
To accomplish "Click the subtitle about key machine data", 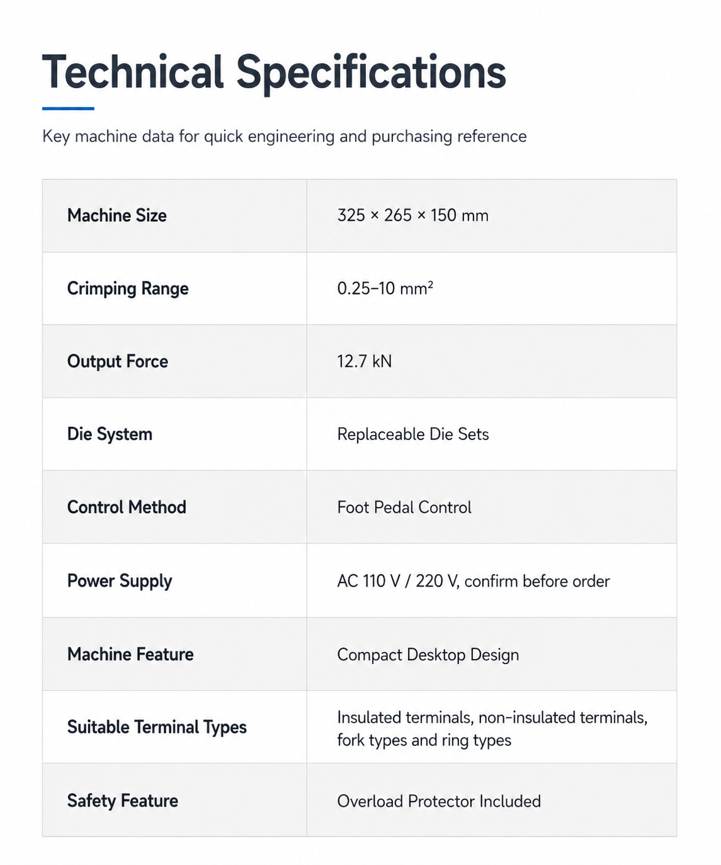I will [285, 137].
